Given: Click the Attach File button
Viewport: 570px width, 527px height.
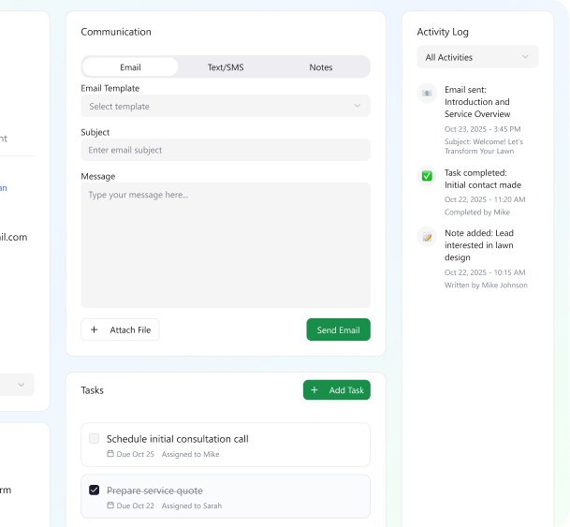Looking at the screenshot, I should pos(120,329).
